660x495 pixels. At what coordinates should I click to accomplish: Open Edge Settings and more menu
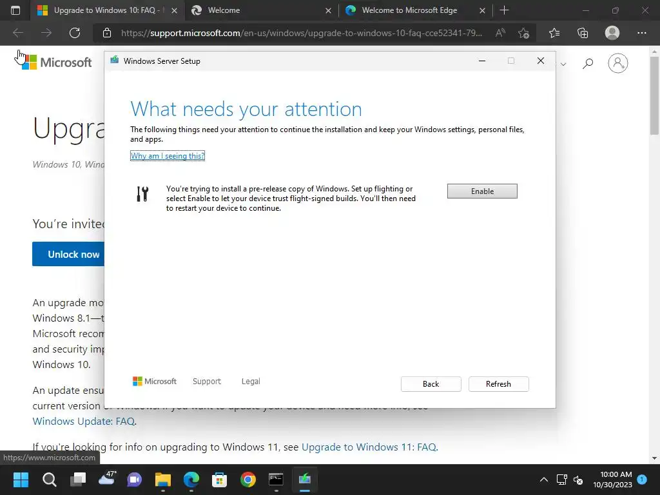click(641, 33)
